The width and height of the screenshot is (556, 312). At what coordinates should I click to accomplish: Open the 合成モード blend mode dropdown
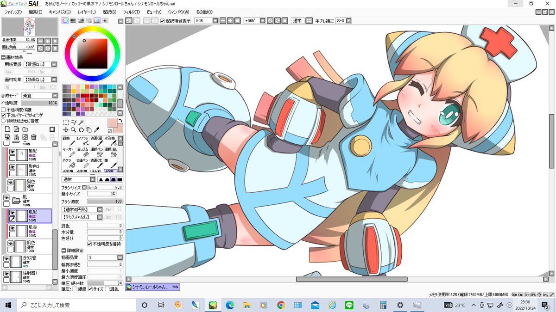(54, 95)
